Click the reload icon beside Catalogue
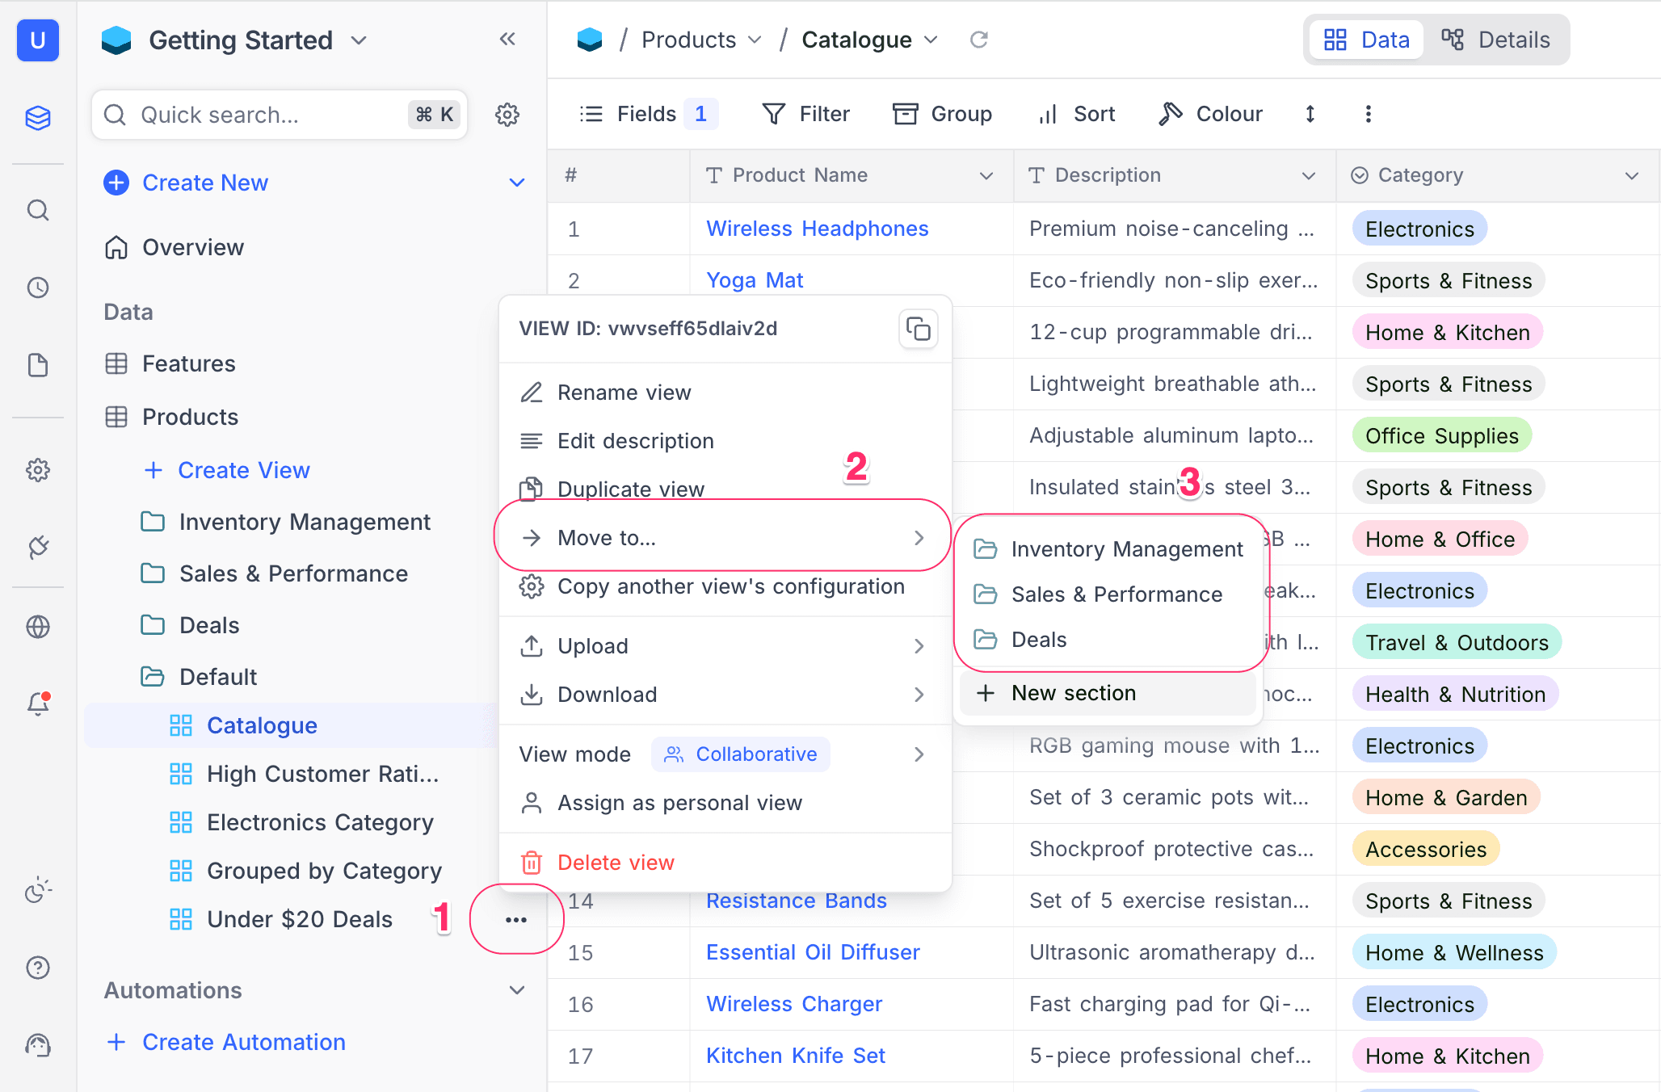Image resolution: width=1661 pixels, height=1092 pixels. point(979,40)
